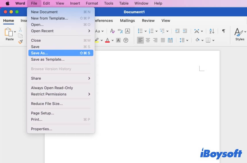Click the Borders icon
The image size is (247, 163).
pyautogui.click(x=208, y=40)
